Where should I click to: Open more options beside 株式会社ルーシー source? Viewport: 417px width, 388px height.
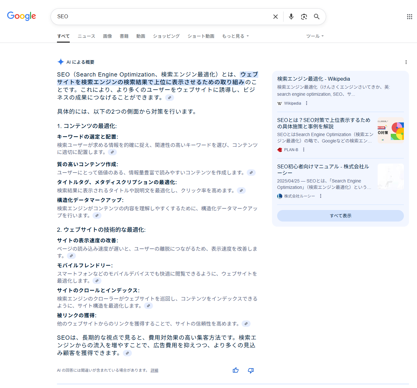coord(321,196)
